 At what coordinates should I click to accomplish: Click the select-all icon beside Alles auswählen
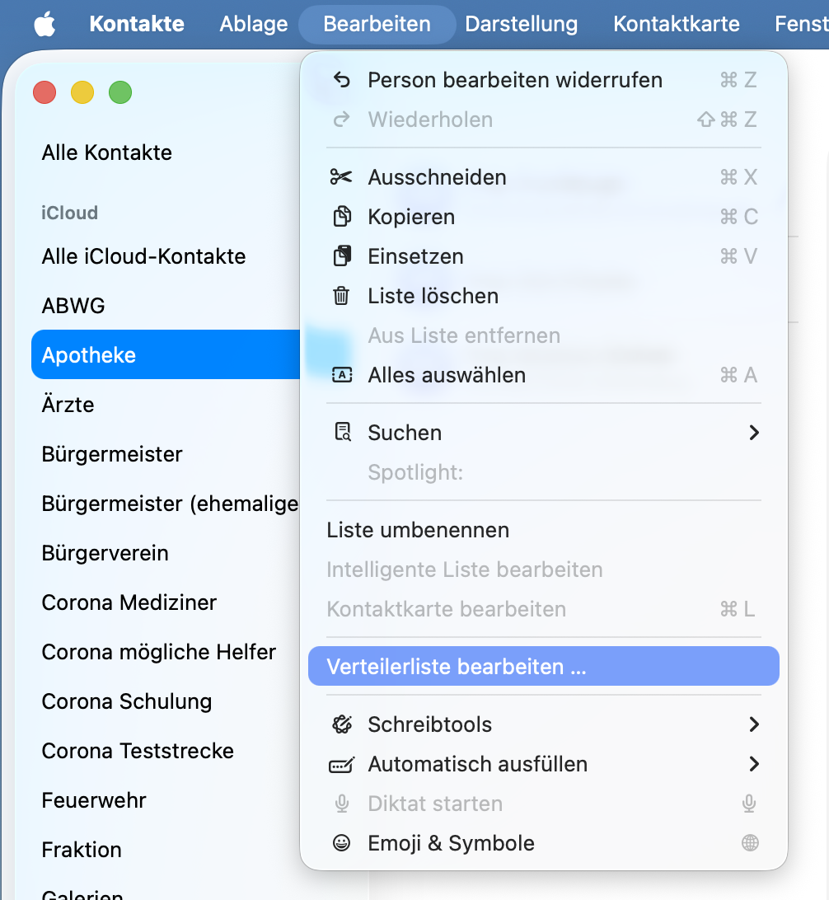[x=342, y=375]
